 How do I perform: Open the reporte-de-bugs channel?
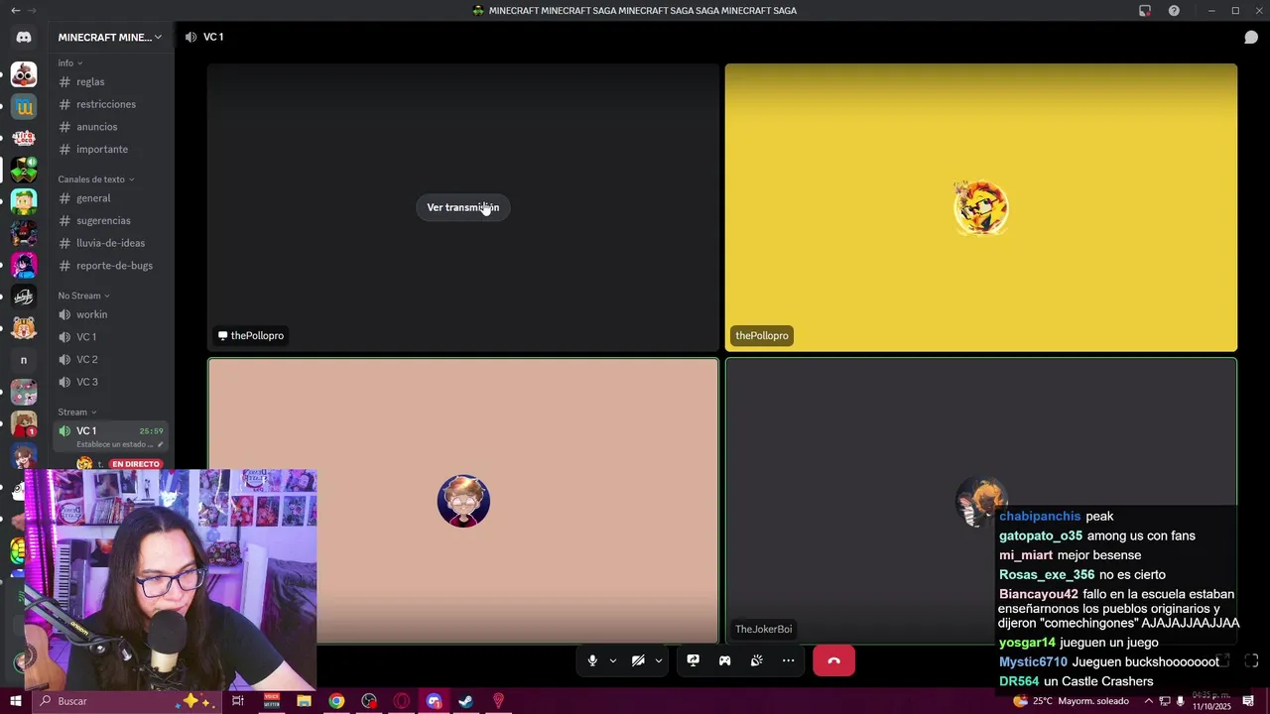pos(111,265)
